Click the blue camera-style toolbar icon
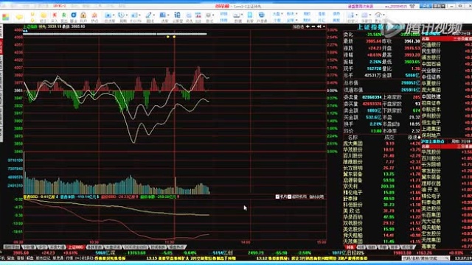This screenshot has width=472, height=265. (x=108, y=15)
